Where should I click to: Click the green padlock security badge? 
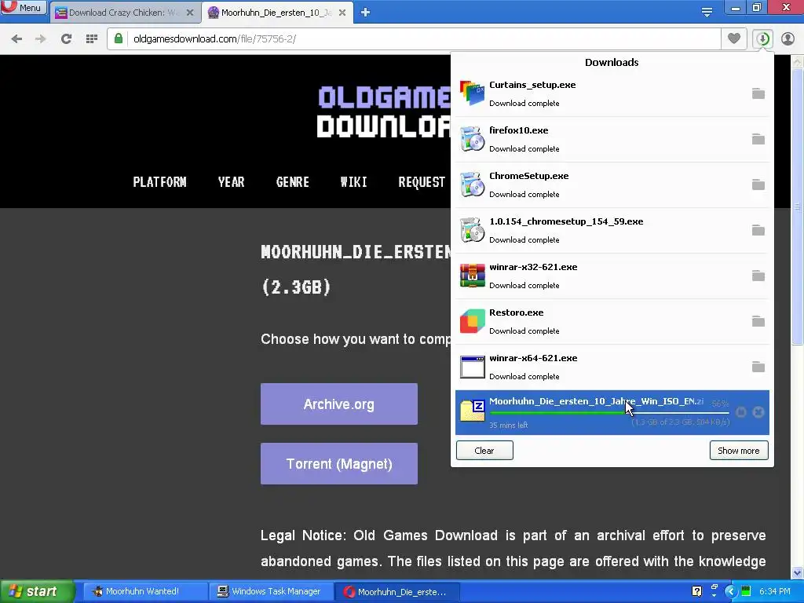119,39
